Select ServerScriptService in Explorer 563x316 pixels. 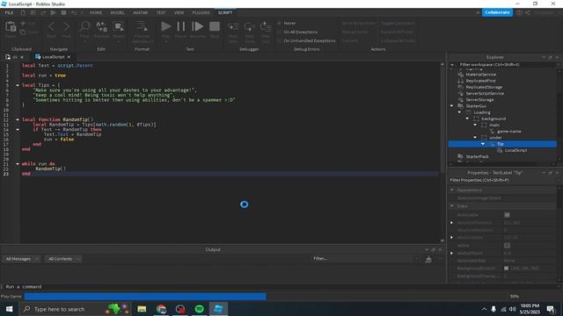point(485,94)
